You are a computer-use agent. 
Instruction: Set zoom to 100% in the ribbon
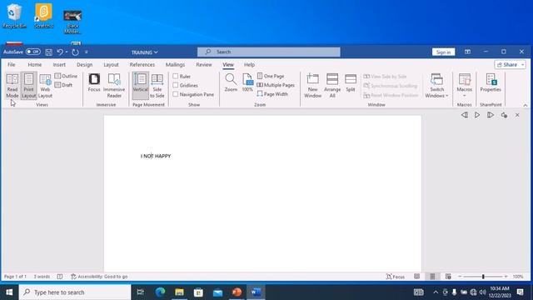(x=247, y=82)
